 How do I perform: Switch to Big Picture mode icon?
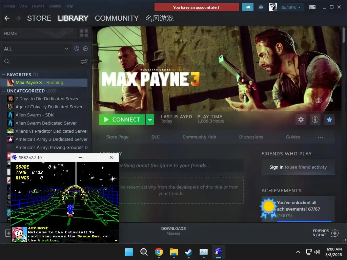pyautogui.click(x=312, y=7)
